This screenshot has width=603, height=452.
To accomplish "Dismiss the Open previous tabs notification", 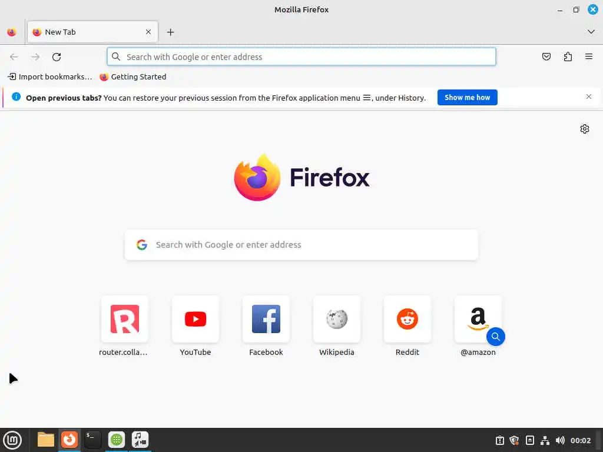I will coord(589,97).
